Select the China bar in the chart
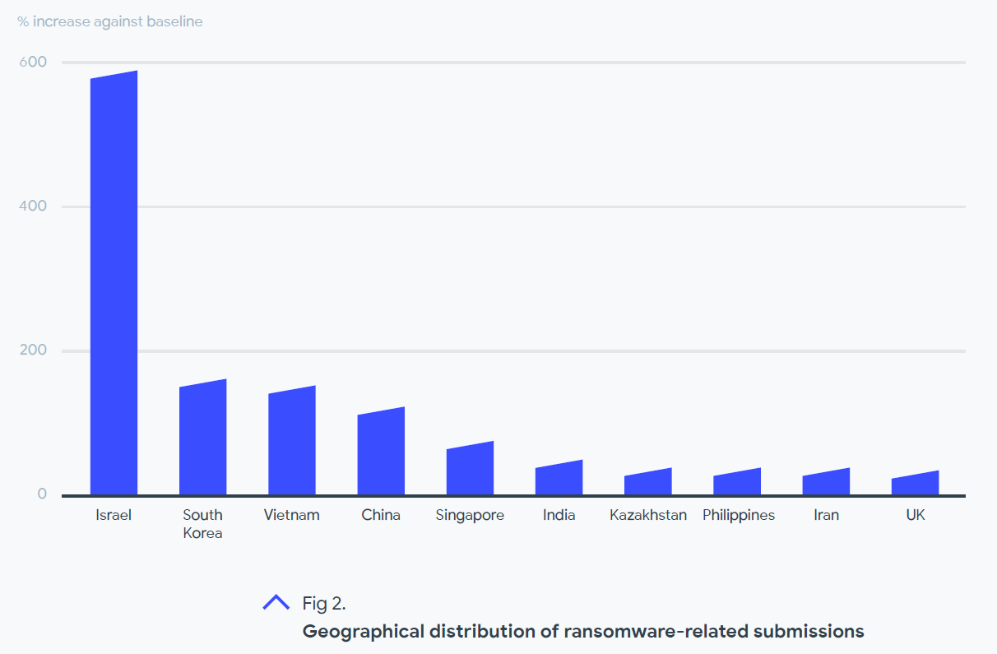Screen dimensions: 997x654 click(381, 452)
